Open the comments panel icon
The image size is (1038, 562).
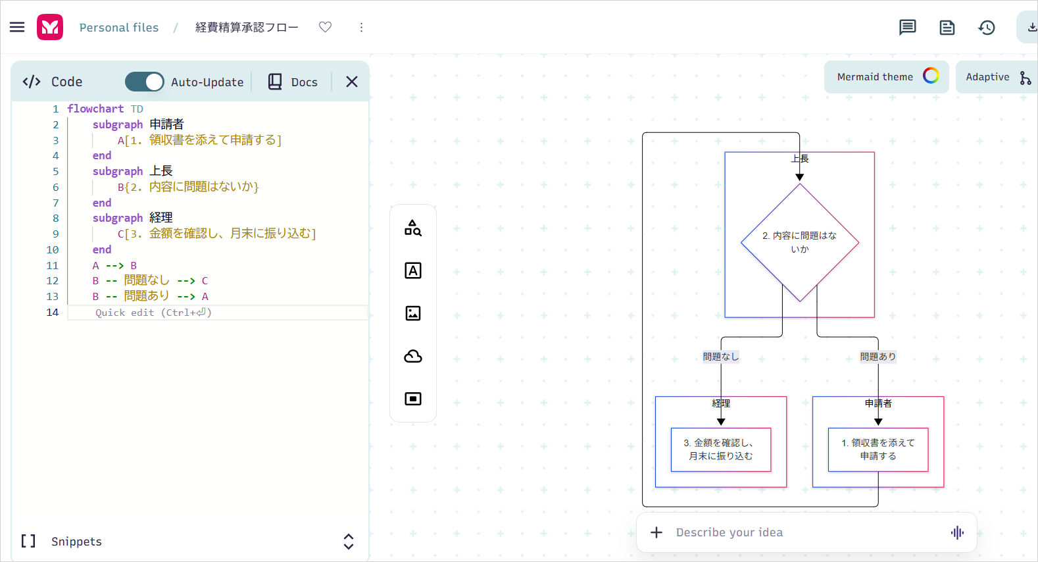point(908,27)
